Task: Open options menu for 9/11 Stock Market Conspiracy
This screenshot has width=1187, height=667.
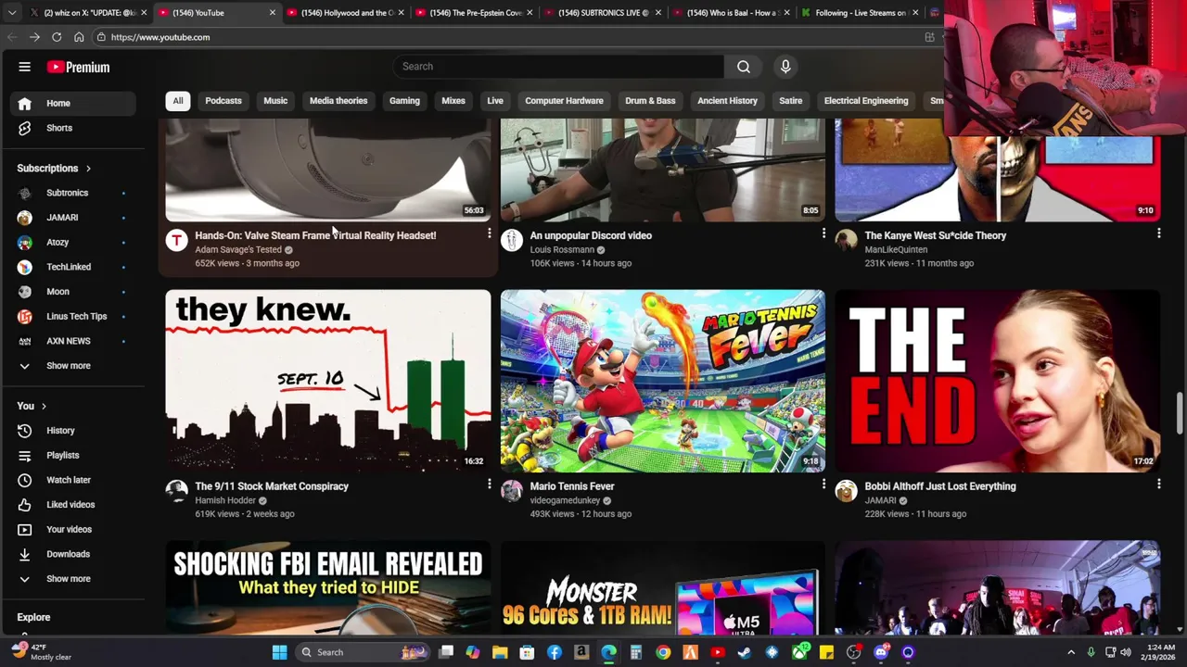Action: point(489,485)
